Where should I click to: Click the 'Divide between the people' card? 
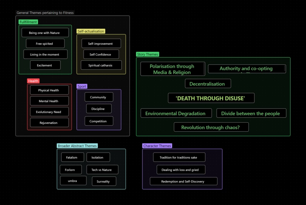251,113
